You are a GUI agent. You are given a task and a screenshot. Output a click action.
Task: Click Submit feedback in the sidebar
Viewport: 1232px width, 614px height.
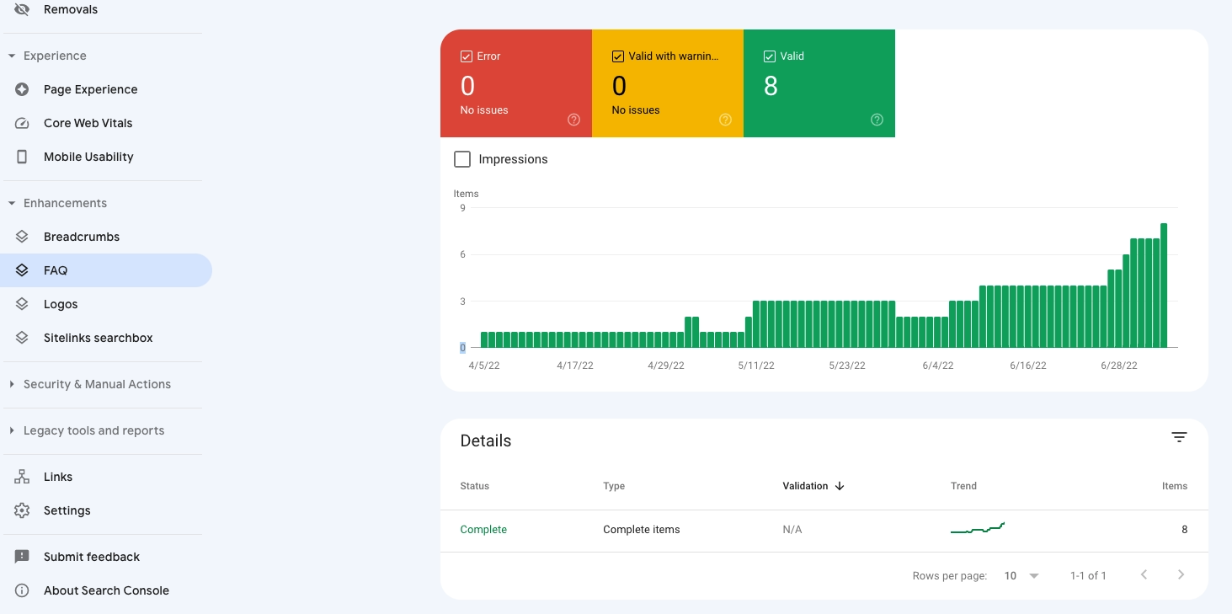91,557
